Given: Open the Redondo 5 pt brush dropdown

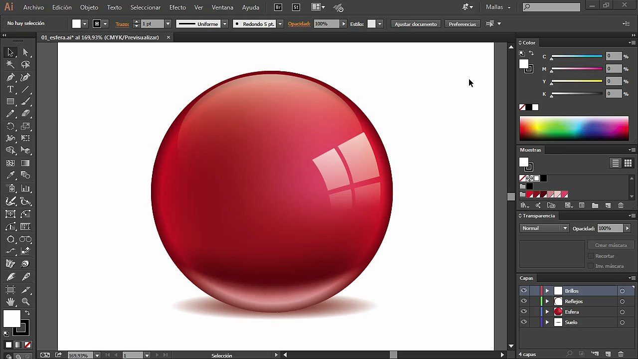Looking at the screenshot, I should click(280, 24).
